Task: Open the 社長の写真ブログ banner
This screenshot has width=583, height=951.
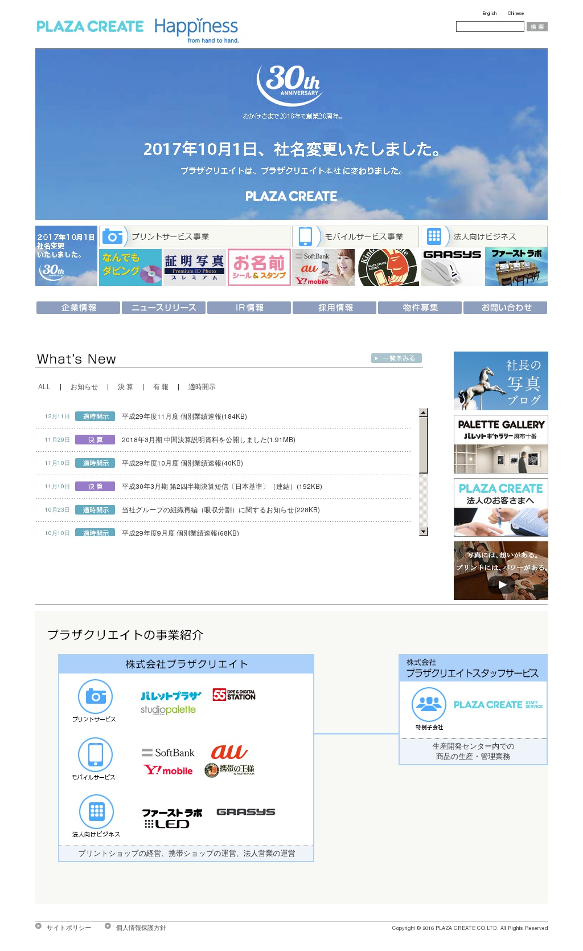Action: (501, 381)
